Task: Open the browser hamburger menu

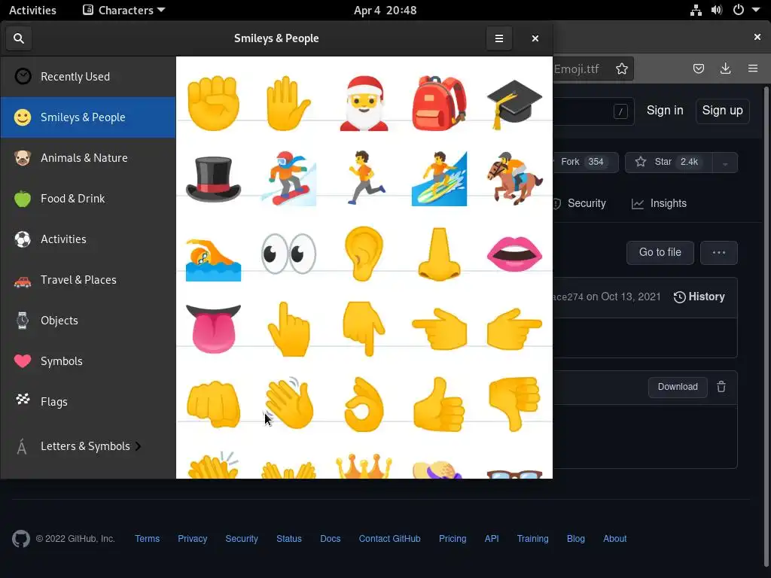Action: click(x=753, y=68)
